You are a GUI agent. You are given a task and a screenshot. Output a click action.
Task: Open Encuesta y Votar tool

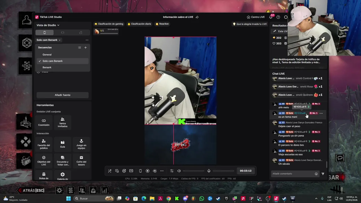63,160
